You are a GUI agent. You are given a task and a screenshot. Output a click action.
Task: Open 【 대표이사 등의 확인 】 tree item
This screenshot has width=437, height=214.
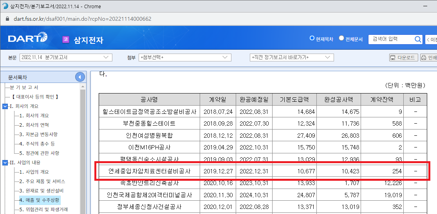(35, 97)
